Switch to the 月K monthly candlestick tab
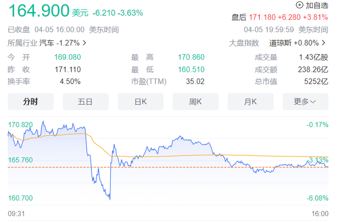 pos(250,101)
